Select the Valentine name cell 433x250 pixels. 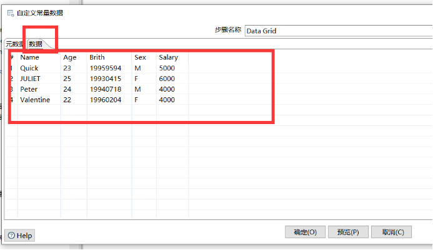tap(39, 100)
